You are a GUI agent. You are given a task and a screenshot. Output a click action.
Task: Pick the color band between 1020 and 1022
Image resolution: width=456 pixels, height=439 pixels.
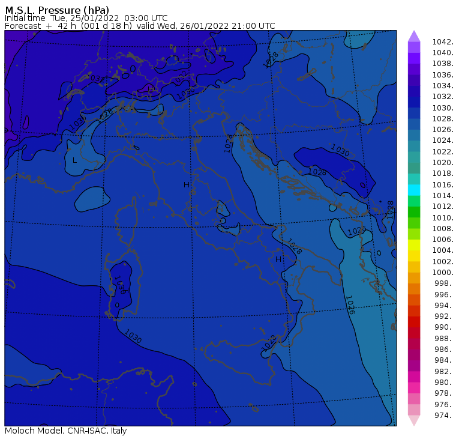coord(414,157)
